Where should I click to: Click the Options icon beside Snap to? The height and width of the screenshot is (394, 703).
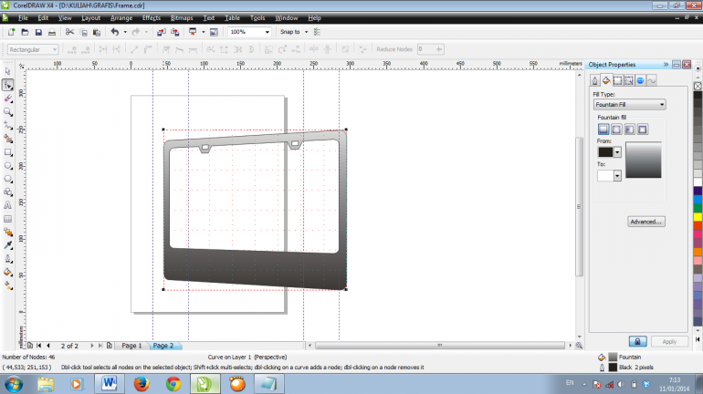(x=317, y=32)
